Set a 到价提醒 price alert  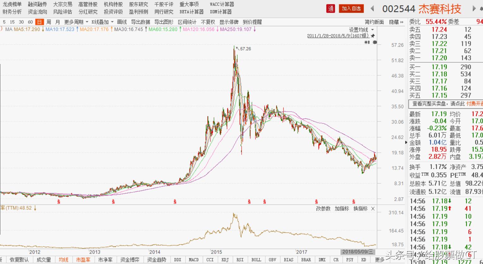253,22
